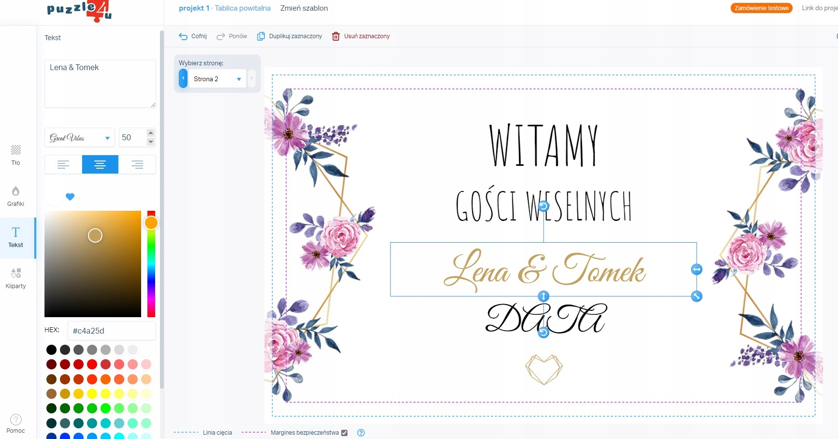
Task: Align text to the right
Action: tap(137, 164)
